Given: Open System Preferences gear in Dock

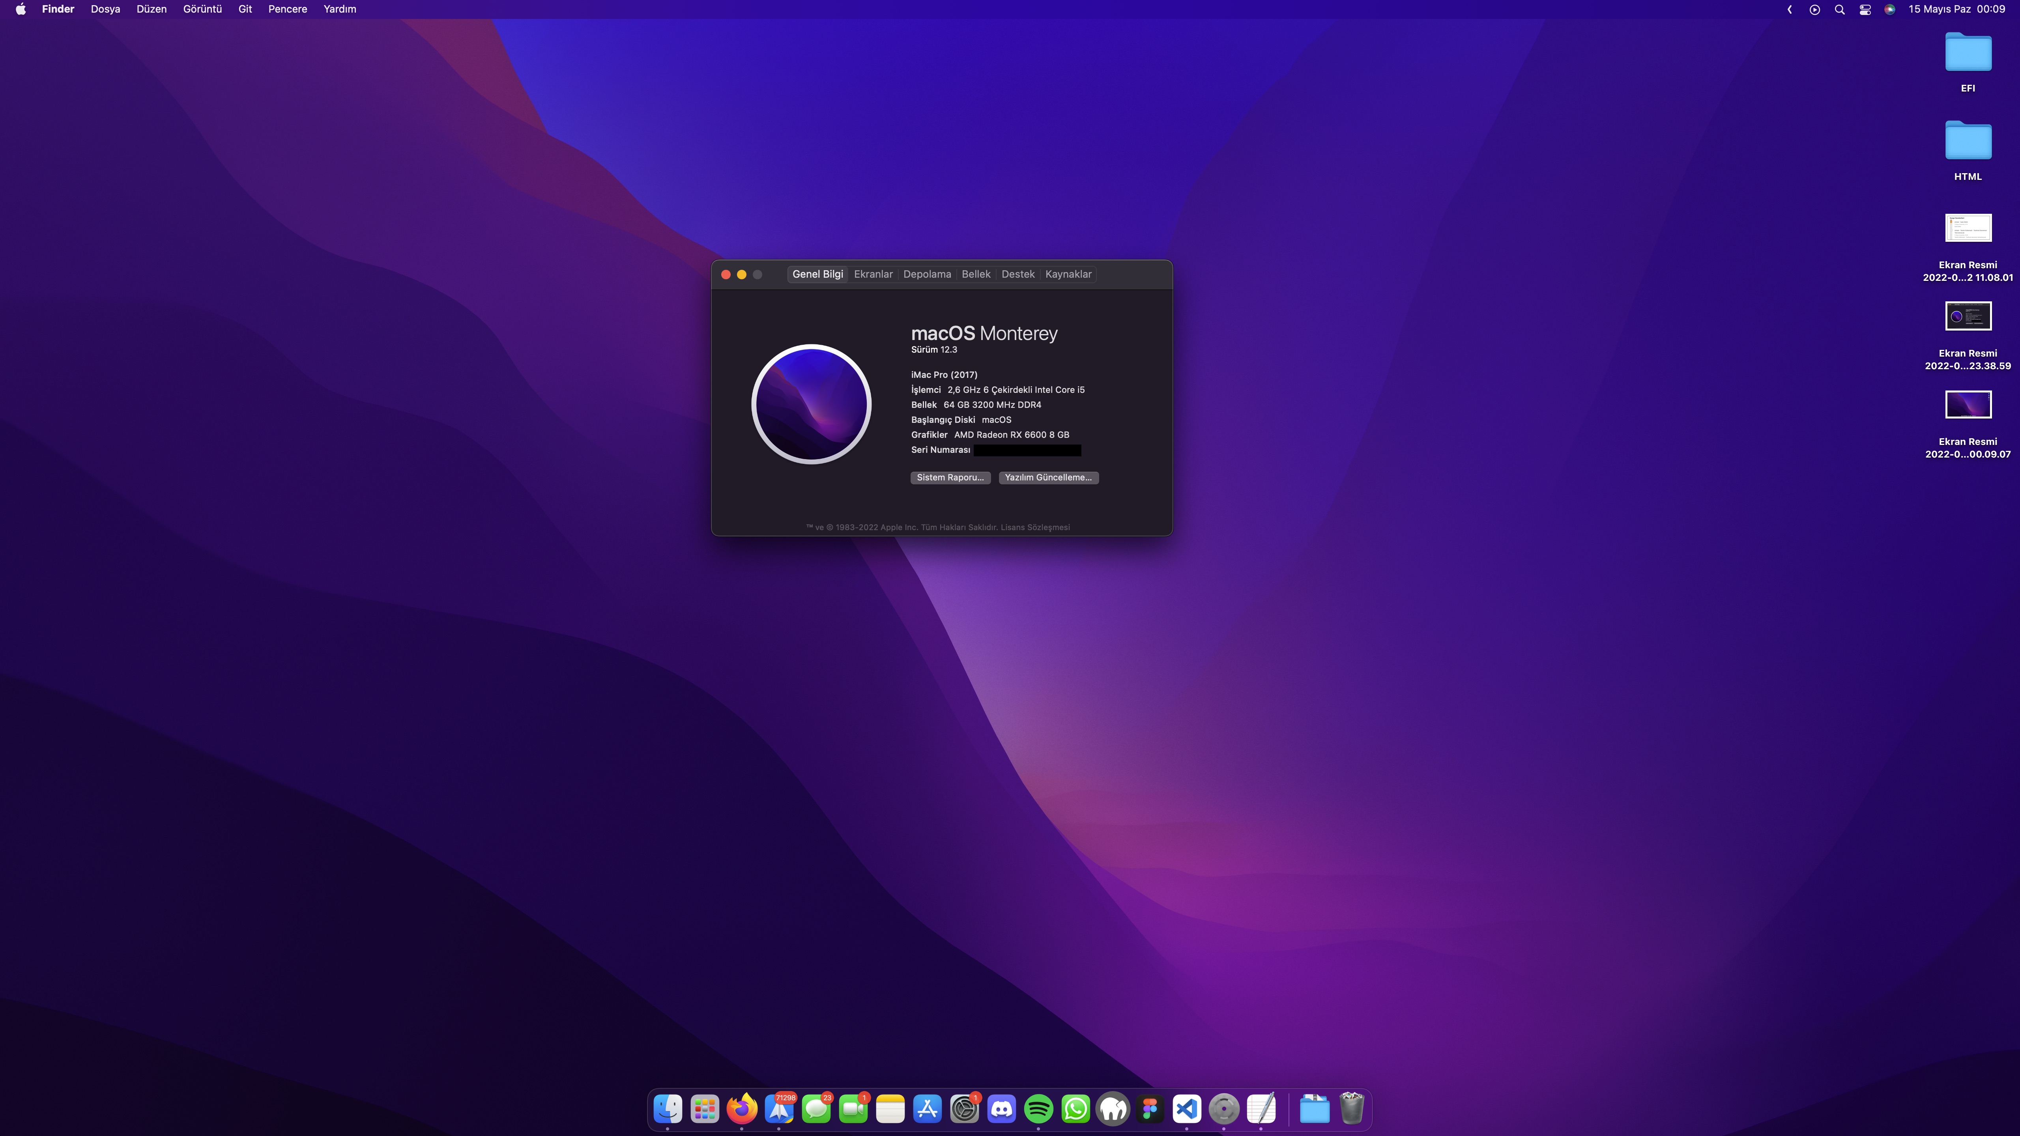Looking at the screenshot, I should [964, 1108].
